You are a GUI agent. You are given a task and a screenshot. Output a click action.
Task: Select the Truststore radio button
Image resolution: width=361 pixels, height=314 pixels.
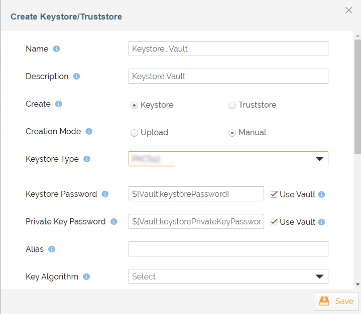tap(232, 105)
